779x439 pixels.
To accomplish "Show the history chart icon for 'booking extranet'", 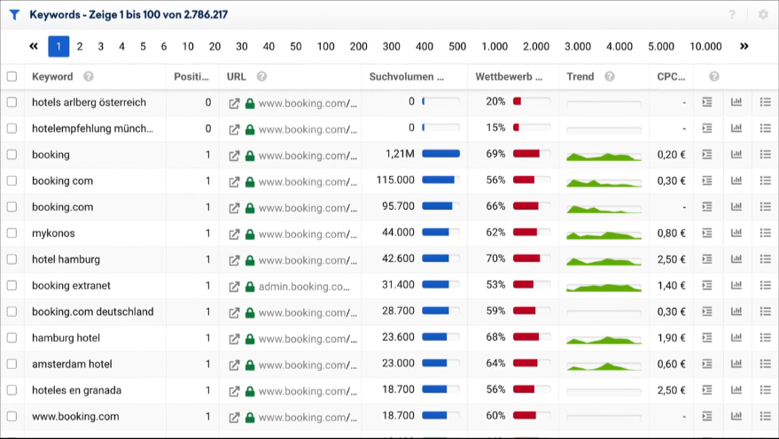I will point(736,285).
